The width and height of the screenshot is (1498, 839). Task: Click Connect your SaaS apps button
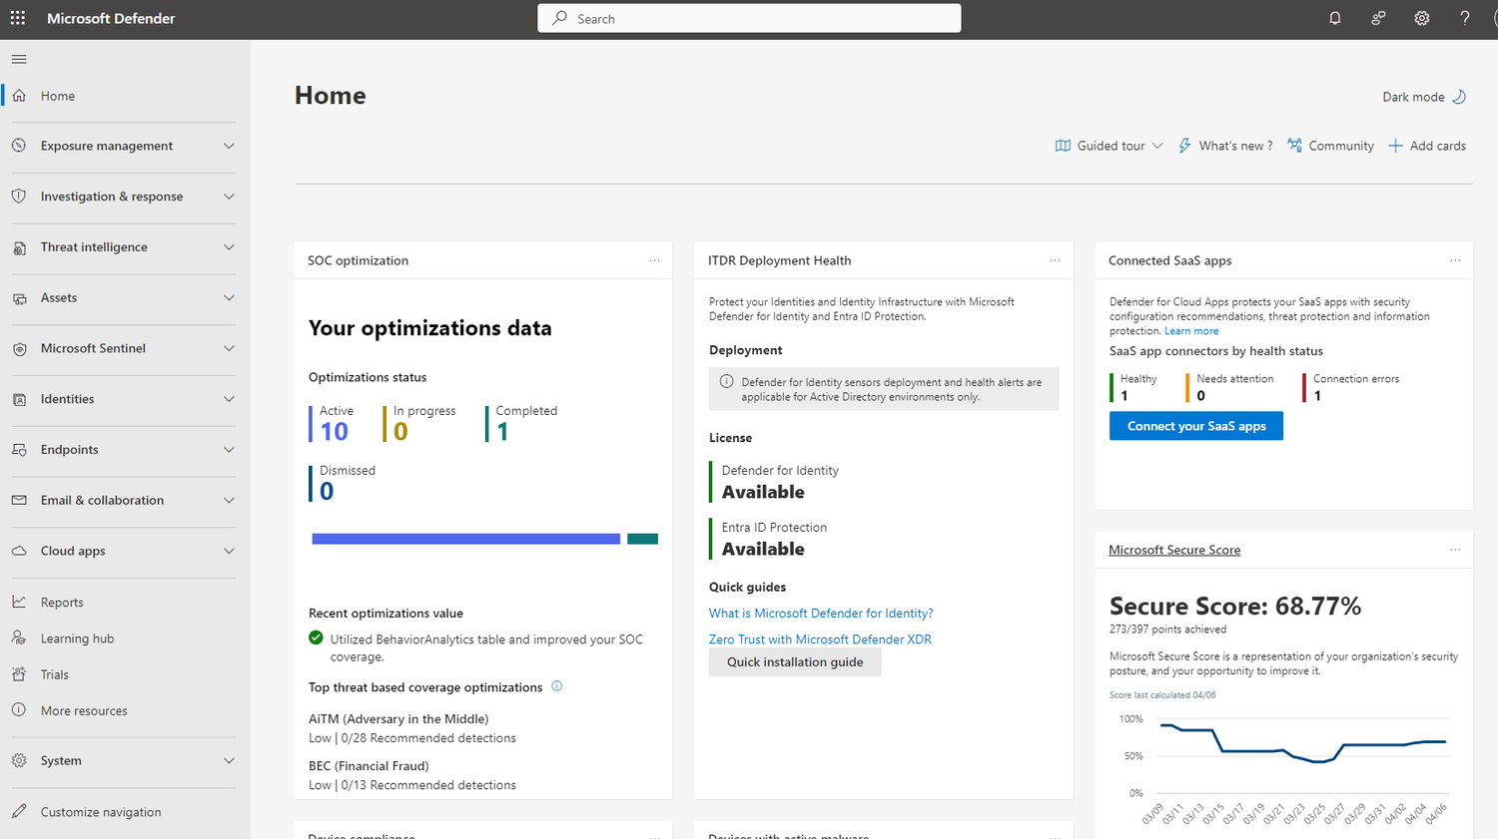click(1196, 426)
